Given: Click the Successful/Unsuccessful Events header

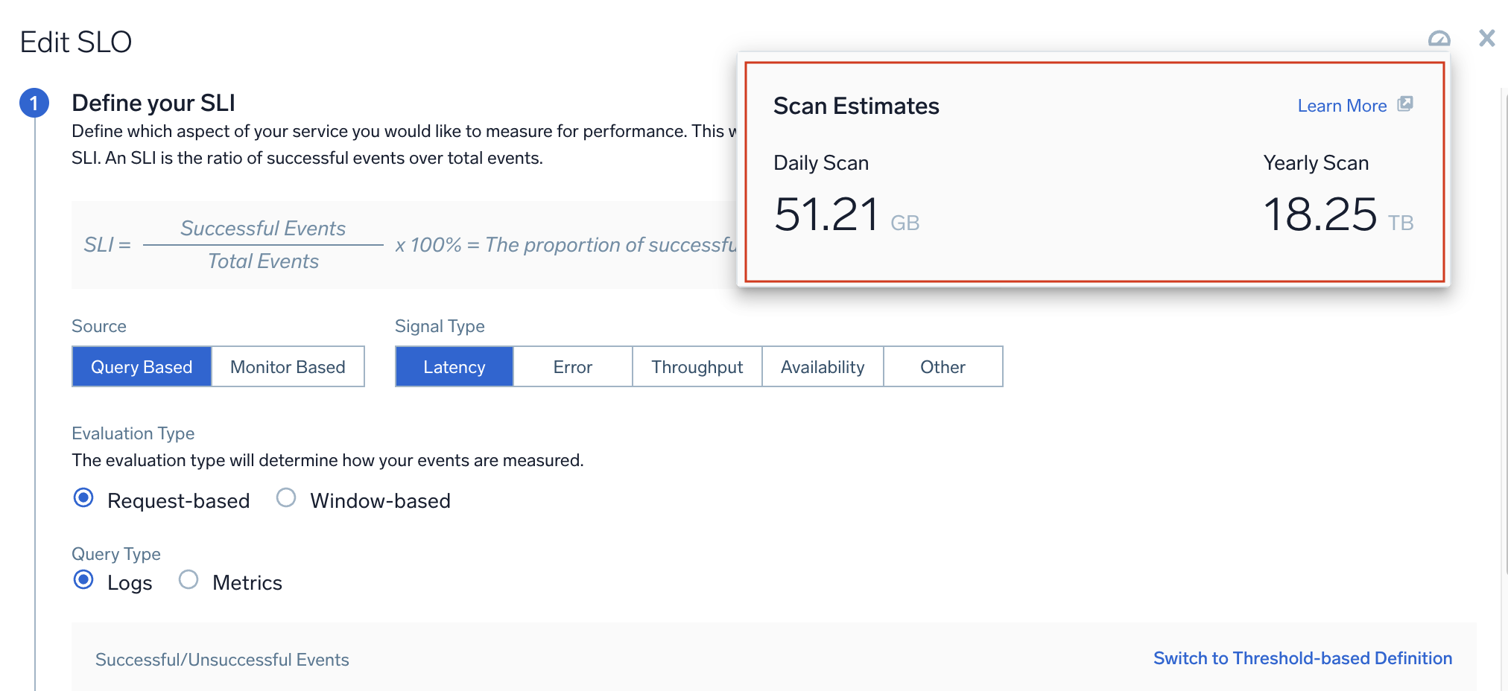Looking at the screenshot, I should pos(221,659).
